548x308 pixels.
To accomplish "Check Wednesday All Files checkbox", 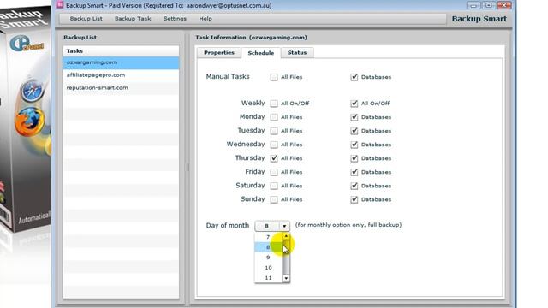I will click(274, 145).
